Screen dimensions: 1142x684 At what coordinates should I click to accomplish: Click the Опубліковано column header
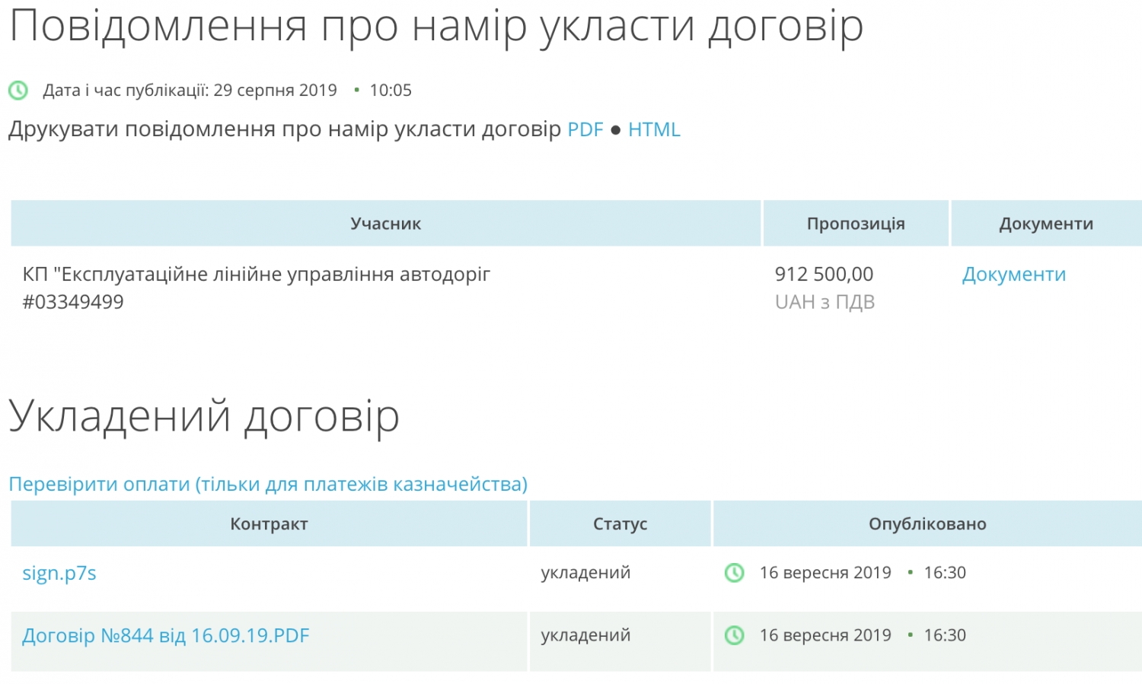coord(927,524)
